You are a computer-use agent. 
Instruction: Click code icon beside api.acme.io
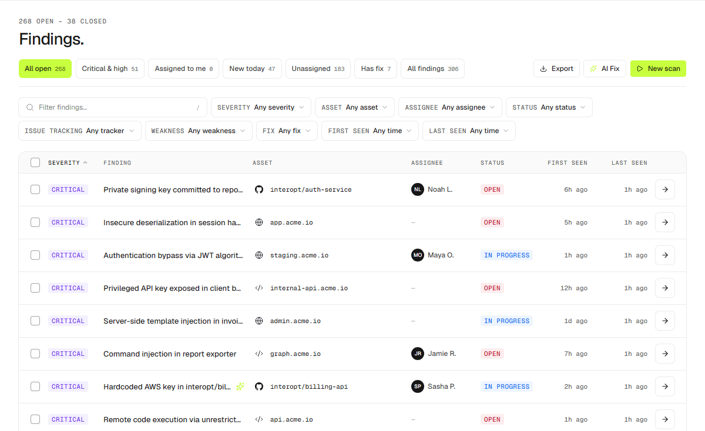[259, 419]
